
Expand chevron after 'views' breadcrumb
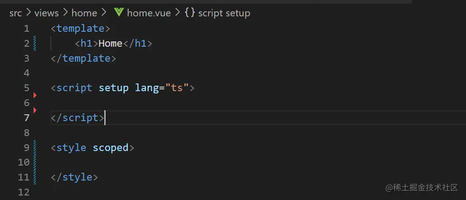coord(65,13)
